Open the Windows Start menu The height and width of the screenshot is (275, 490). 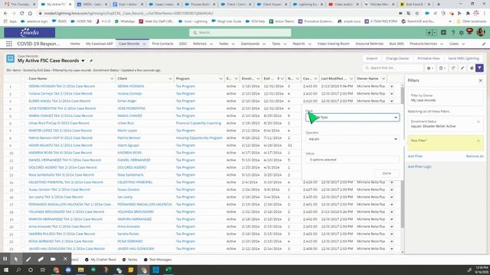pos(5,270)
